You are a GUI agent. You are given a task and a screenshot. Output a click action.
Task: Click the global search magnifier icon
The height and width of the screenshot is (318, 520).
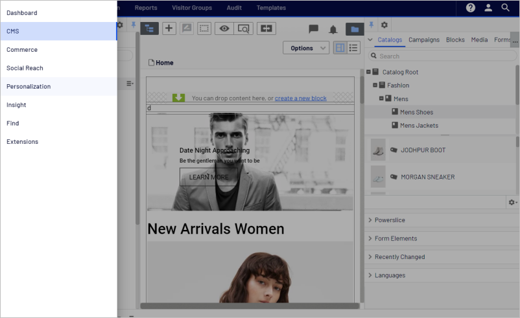(506, 8)
